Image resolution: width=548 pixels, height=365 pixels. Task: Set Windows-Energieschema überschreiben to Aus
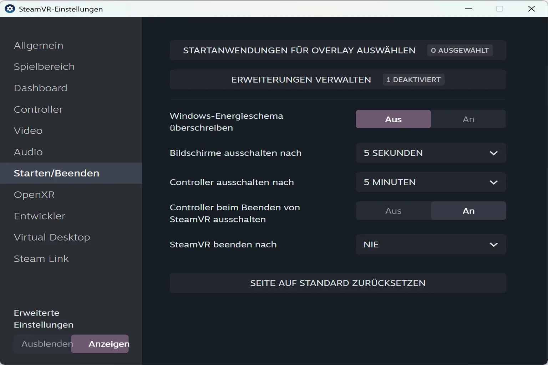pyautogui.click(x=393, y=119)
